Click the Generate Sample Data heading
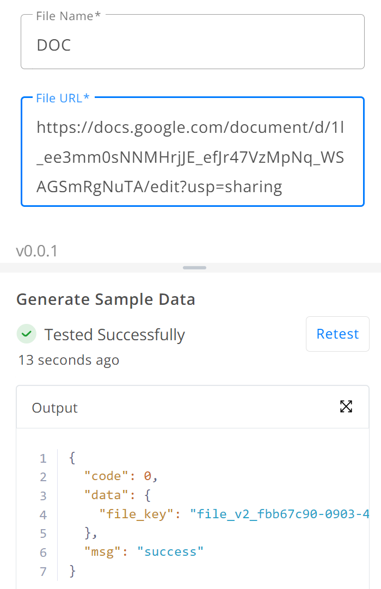This screenshot has height=589, width=381. click(x=106, y=299)
